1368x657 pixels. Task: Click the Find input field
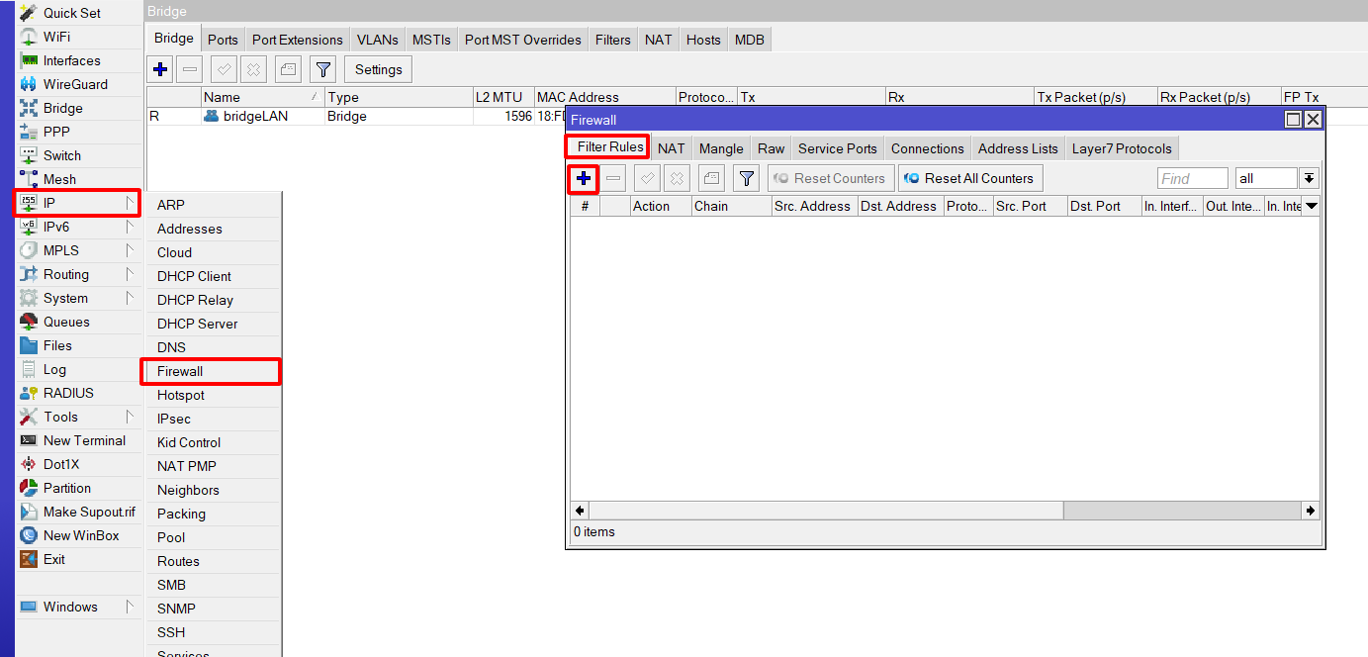[x=1192, y=178]
